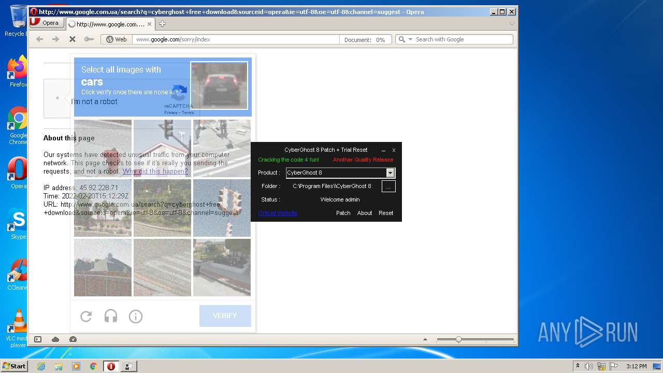Screen dimensions: 663x373
Task: Open the captcha help info icon
Action: coord(136,316)
